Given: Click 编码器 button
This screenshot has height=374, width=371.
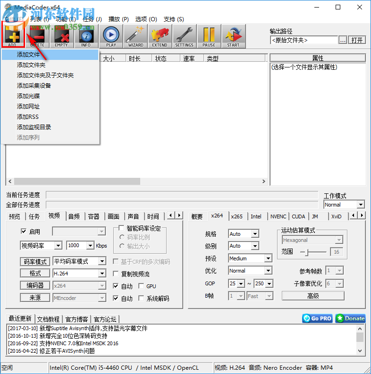Looking at the screenshot, I should [x=35, y=285].
